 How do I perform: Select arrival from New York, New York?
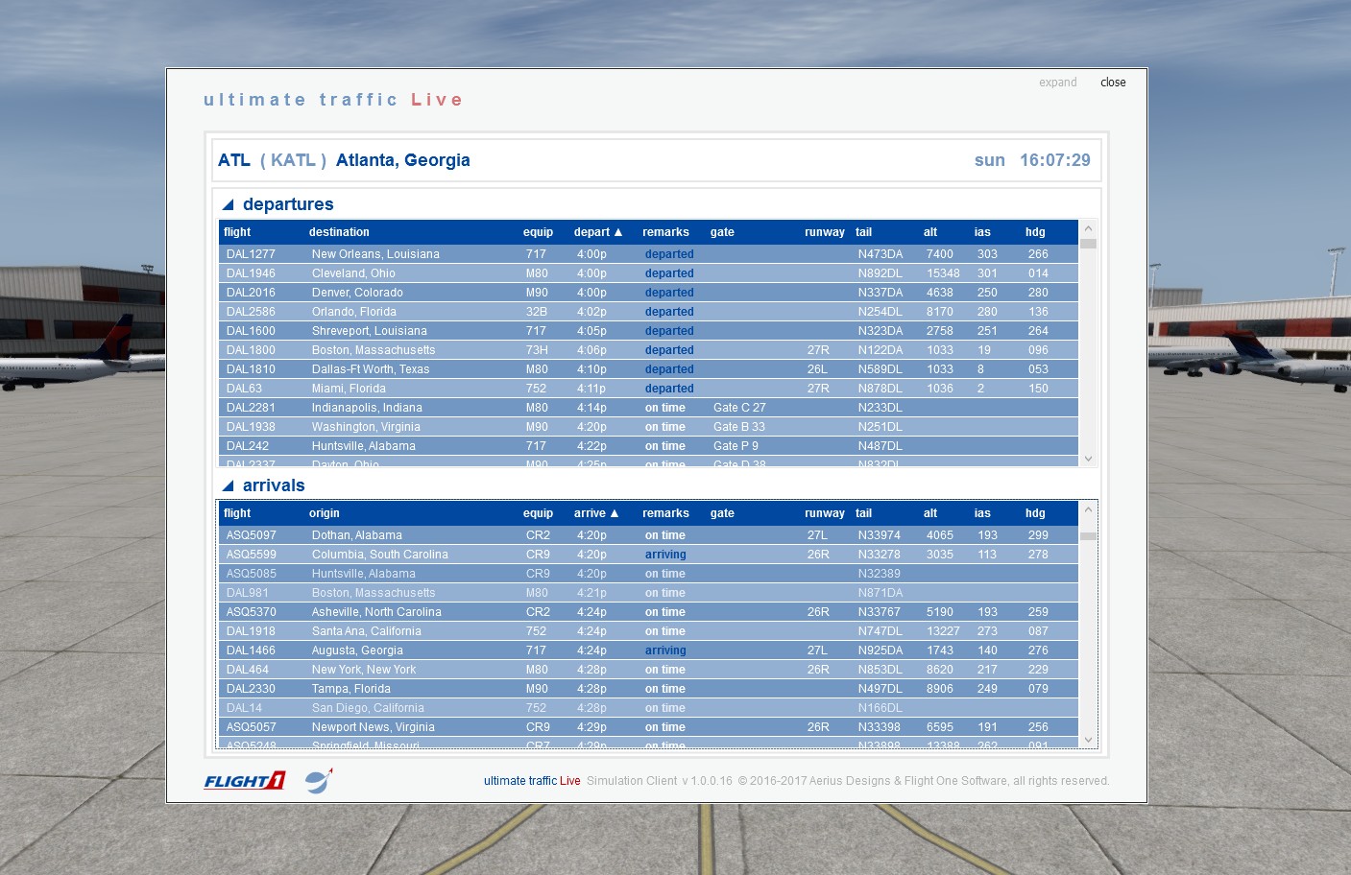coord(648,670)
